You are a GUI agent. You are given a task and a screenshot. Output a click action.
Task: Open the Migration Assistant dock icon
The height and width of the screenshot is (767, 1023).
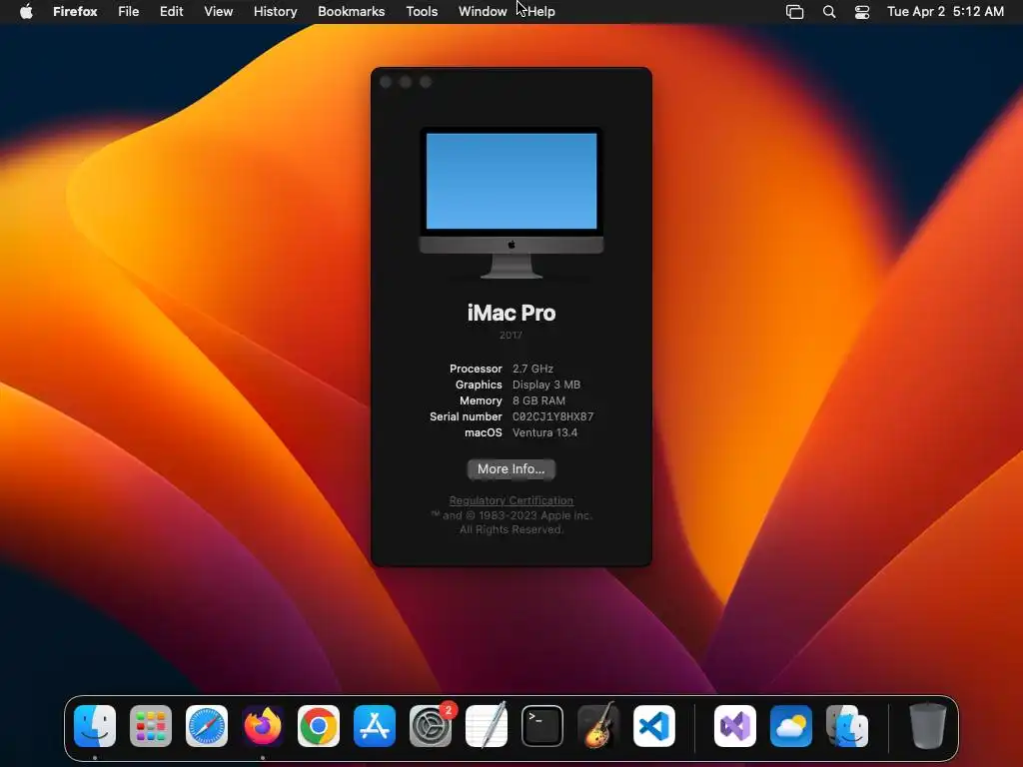[x=847, y=726]
